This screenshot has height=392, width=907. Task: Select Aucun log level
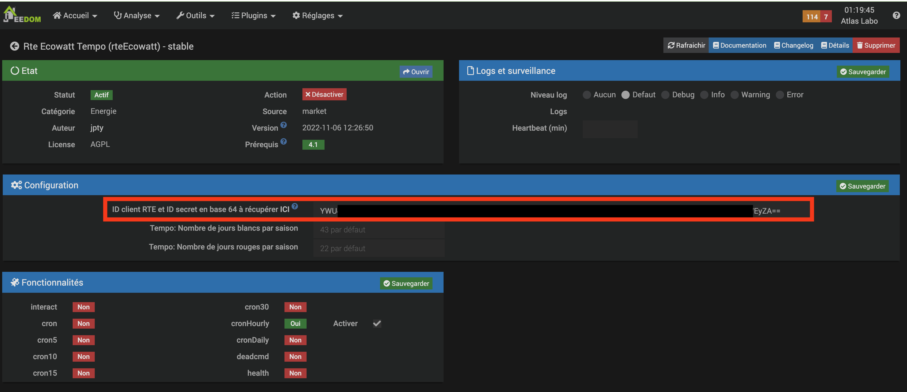pyautogui.click(x=587, y=95)
